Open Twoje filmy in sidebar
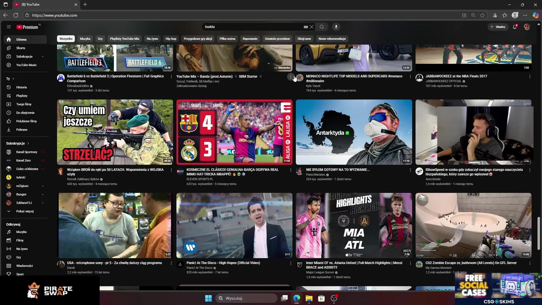The image size is (542, 305). coord(26,104)
